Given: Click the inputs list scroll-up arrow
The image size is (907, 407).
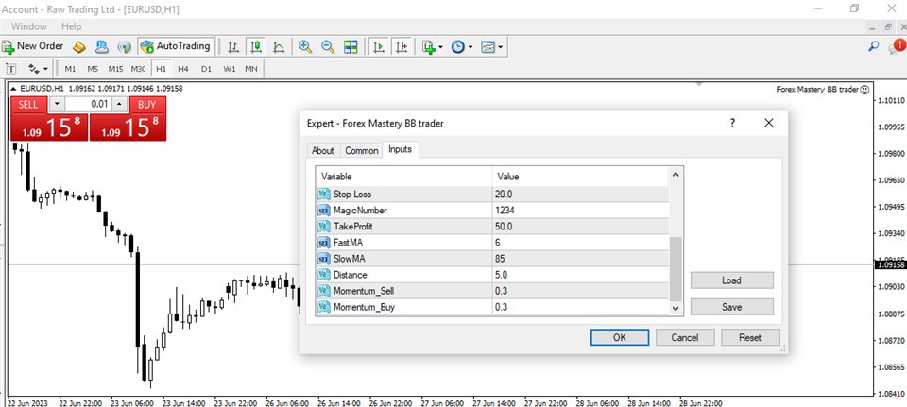Looking at the screenshot, I should coord(676,175).
